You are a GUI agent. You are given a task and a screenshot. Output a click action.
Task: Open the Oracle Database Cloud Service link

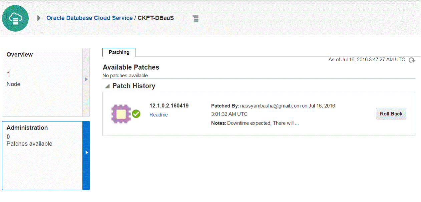tap(89, 18)
